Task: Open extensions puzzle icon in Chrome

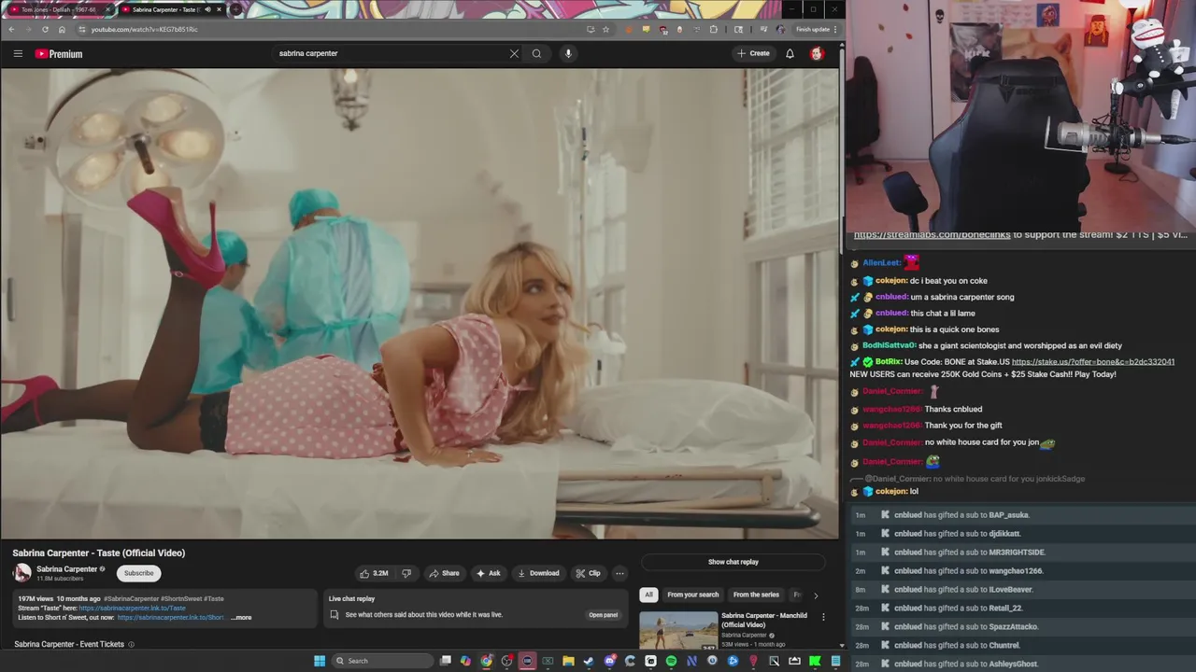Action: coord(714,29)
